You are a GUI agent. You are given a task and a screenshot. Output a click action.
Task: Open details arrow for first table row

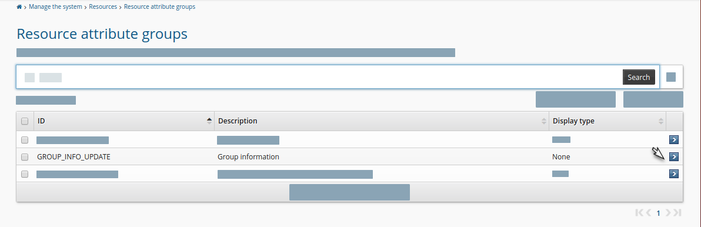674,139
